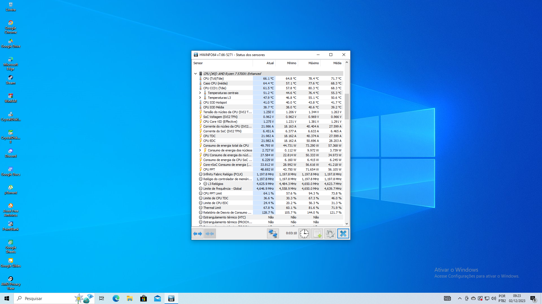Select Consumo de energia total da CPU row
542x304 pixels.
tap(268, 146)
